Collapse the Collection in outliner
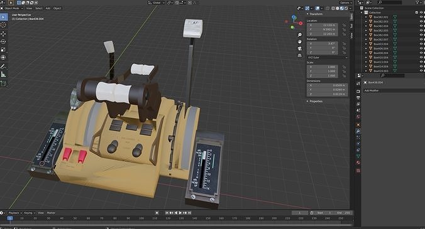 tap(362, 13)
